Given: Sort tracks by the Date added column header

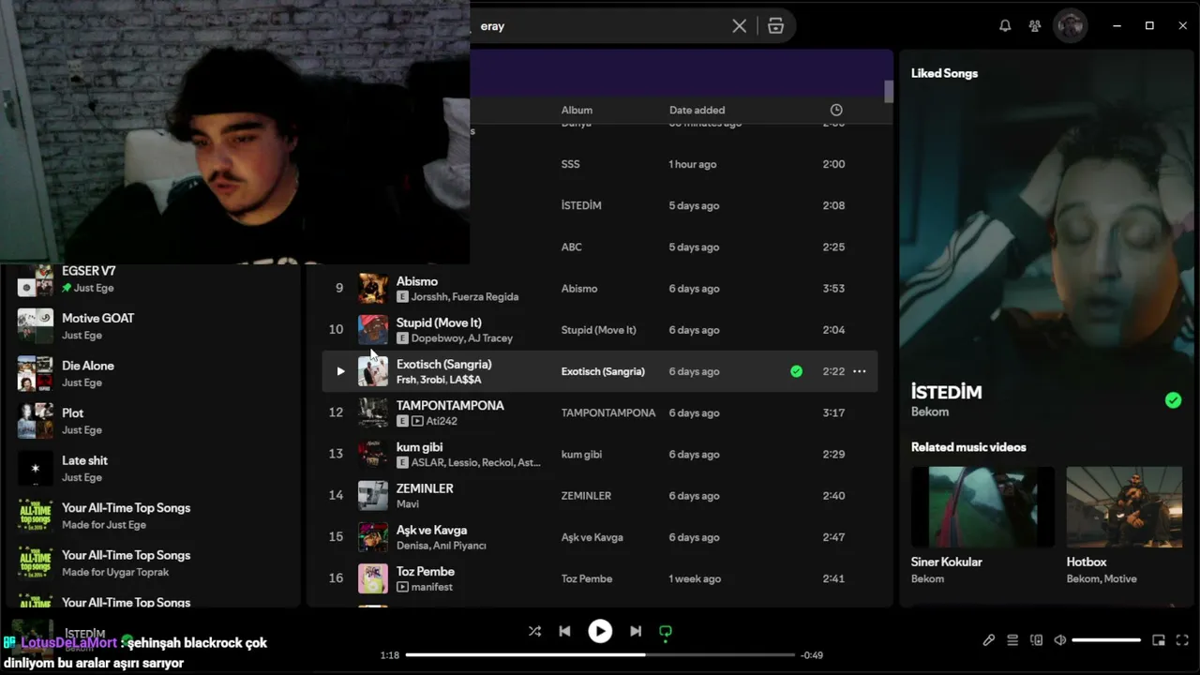Looking at the screenshot, I should pos(697,110).
